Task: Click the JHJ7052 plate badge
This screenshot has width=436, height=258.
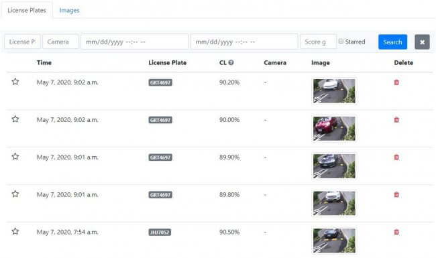Action: 160,232
